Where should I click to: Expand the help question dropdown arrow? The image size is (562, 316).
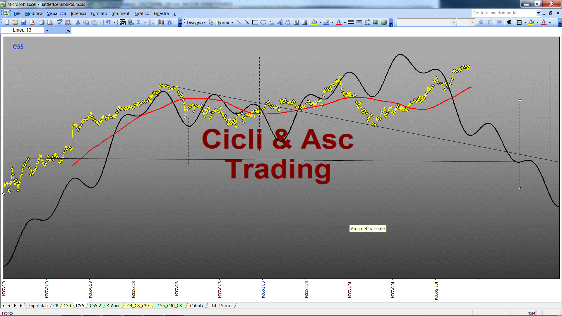point(539,13)
